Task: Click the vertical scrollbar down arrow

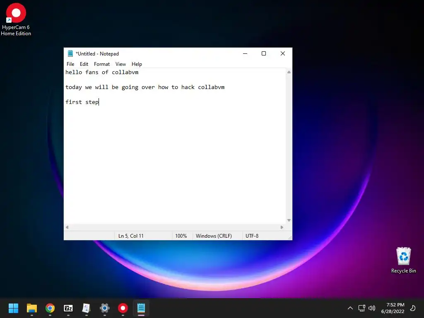Action: 289,220
